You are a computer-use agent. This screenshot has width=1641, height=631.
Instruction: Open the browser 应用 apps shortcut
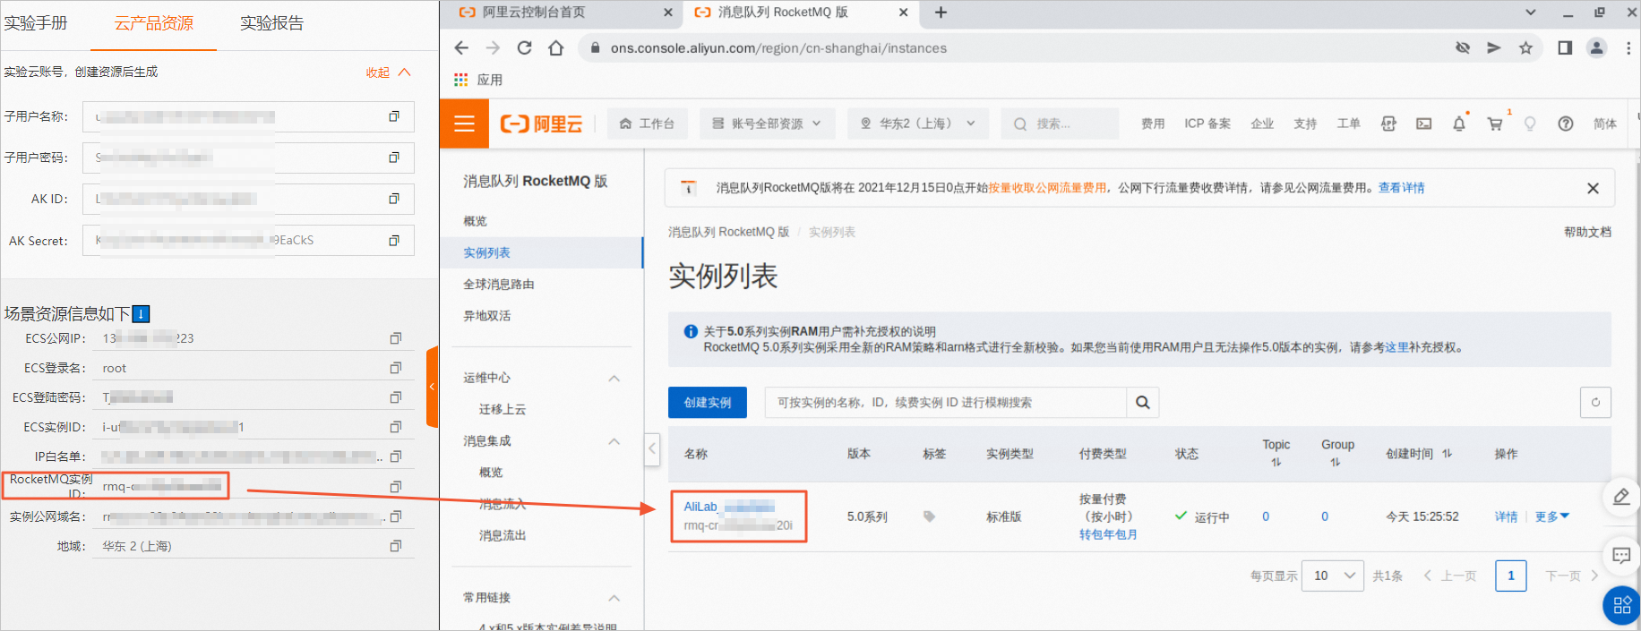(x=478, y=80)
